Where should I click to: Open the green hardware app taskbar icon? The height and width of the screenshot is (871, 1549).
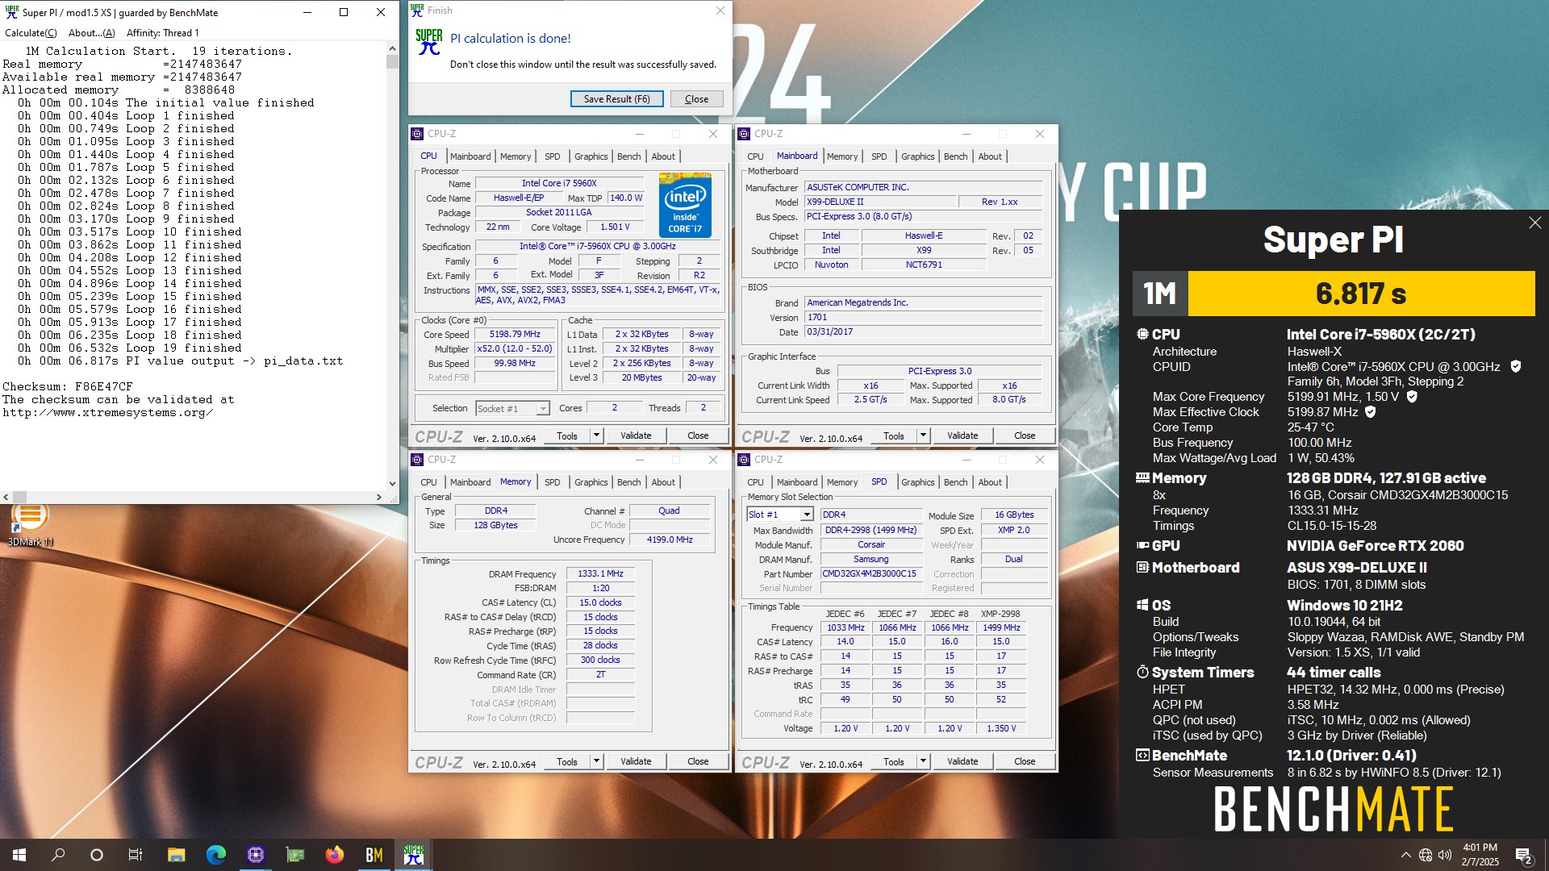pos(295,855)
